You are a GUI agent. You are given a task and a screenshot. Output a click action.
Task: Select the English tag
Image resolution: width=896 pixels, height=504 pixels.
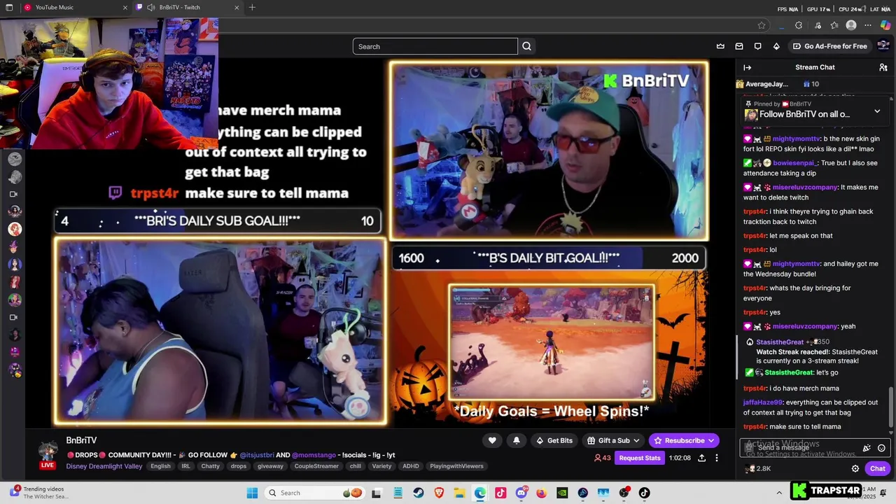pyautogui.click(x=160, y=466)
